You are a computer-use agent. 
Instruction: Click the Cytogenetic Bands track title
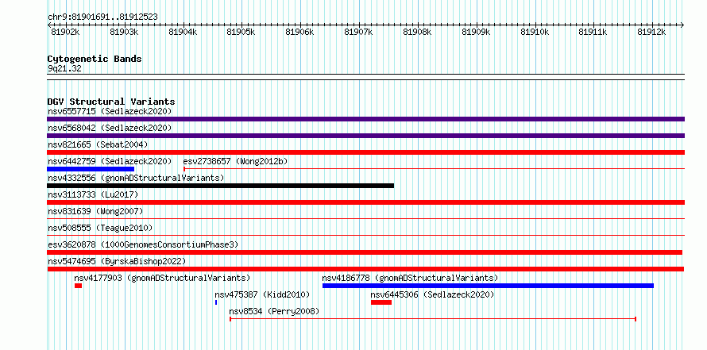pyautogui.click(x=95, y=59)
